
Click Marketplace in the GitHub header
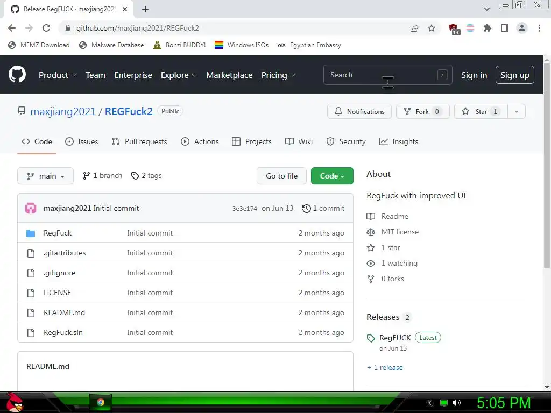(229, 75)
